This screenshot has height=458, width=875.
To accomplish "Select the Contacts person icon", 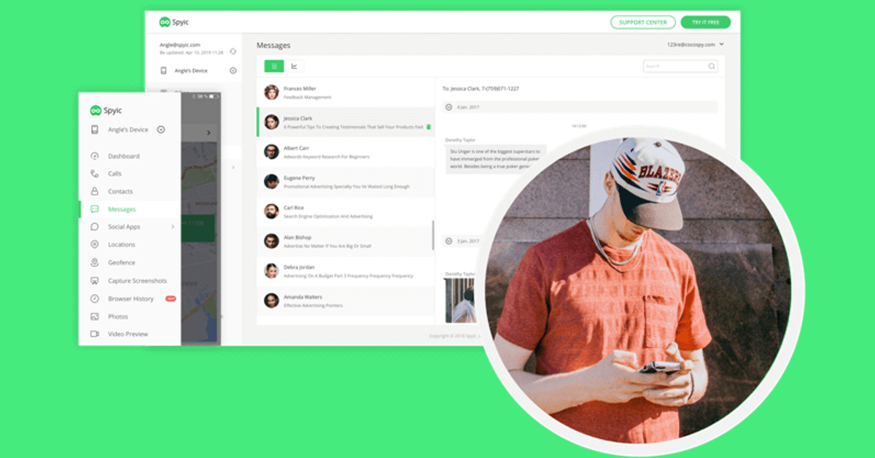I will (94, 192).
